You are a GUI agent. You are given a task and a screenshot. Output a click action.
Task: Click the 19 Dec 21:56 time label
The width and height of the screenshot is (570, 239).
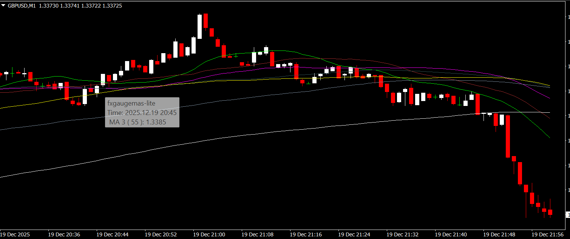[x=547, y=234]
